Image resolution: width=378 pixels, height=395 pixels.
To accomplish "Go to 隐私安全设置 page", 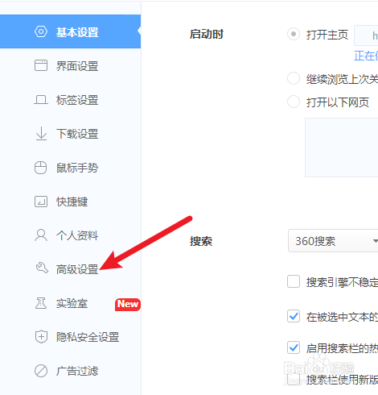I will coord(70,337).
